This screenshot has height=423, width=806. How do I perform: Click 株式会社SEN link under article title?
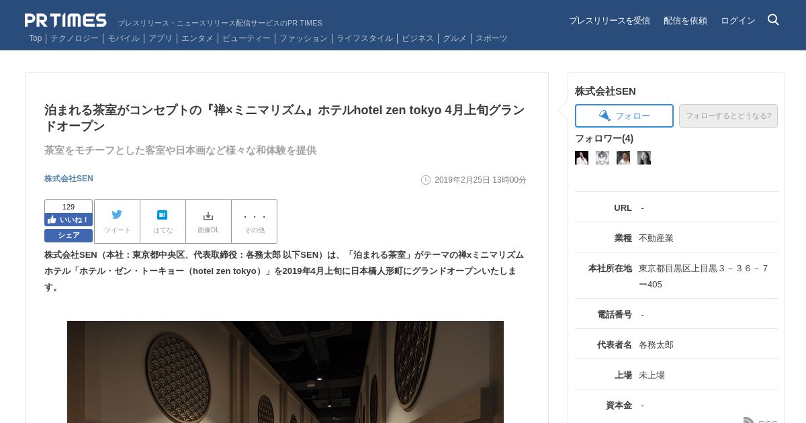pos(69,179)
